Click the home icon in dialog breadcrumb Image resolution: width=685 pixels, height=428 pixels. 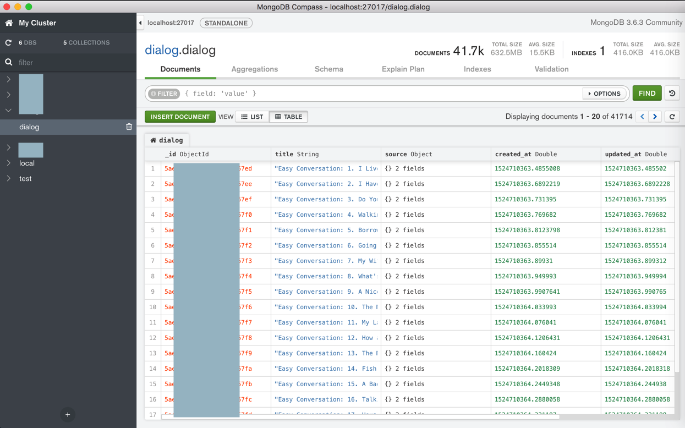[154, 140]
